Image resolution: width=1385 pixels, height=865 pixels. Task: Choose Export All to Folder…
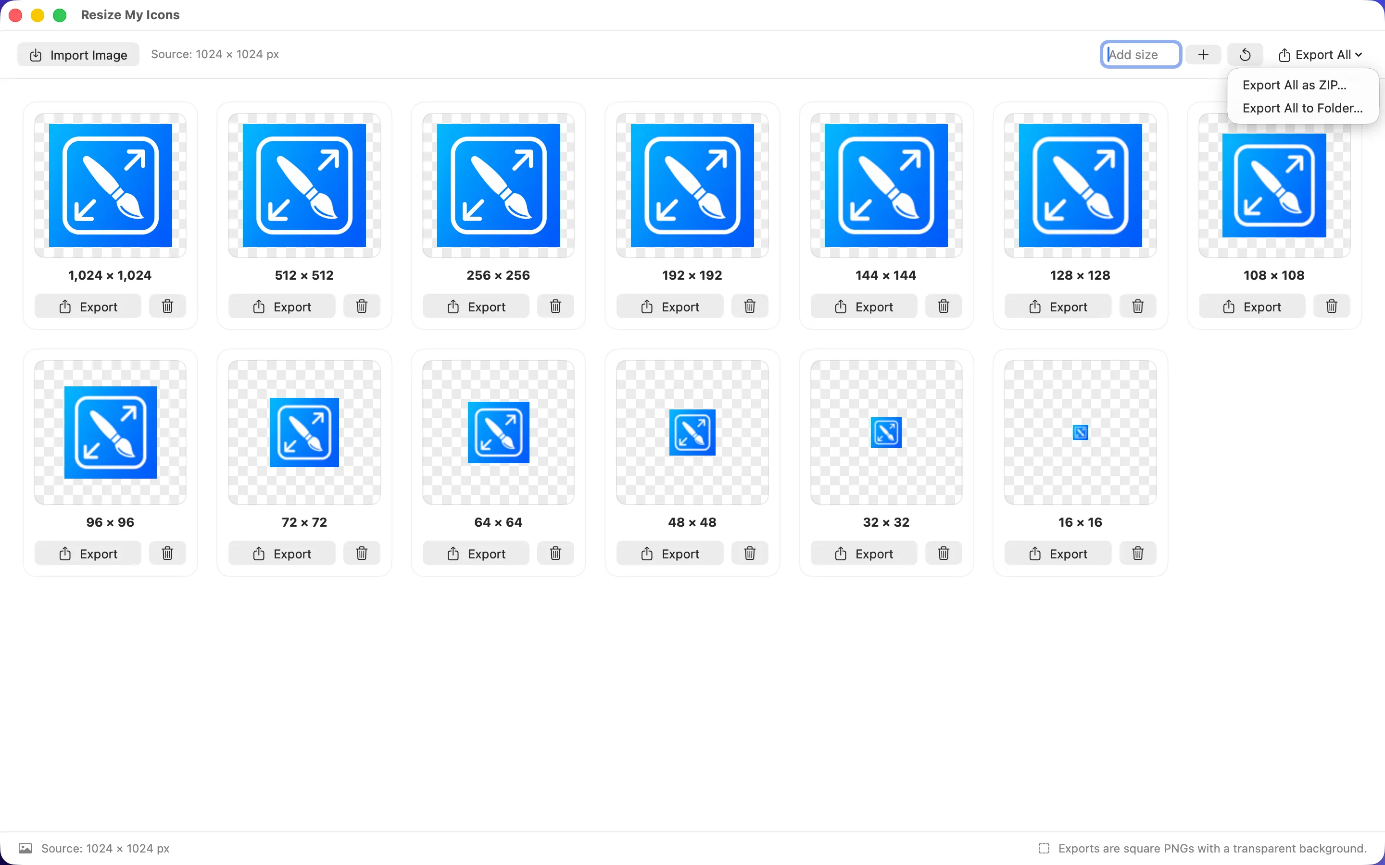tap(1303, 108)
